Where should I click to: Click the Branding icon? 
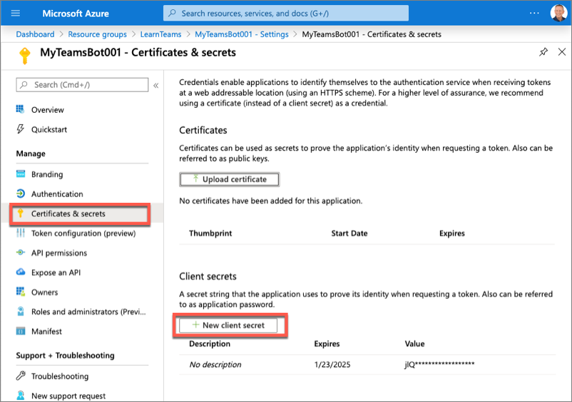[x=21, y=174]
